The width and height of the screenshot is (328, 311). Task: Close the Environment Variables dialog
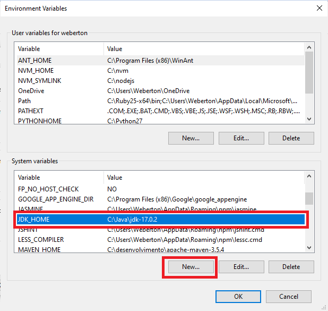pyautogui.click(x=319, y=8)
